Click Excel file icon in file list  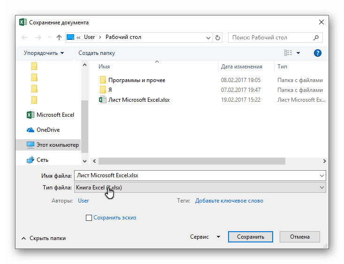point(103,100)
